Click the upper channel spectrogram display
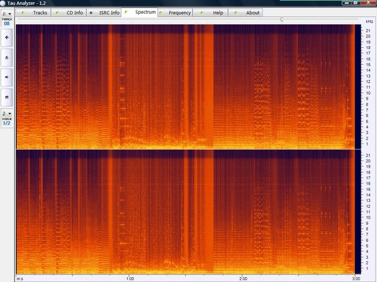 [x=188, y=87]
